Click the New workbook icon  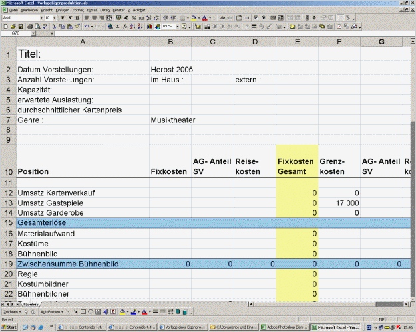coord(5,26)
